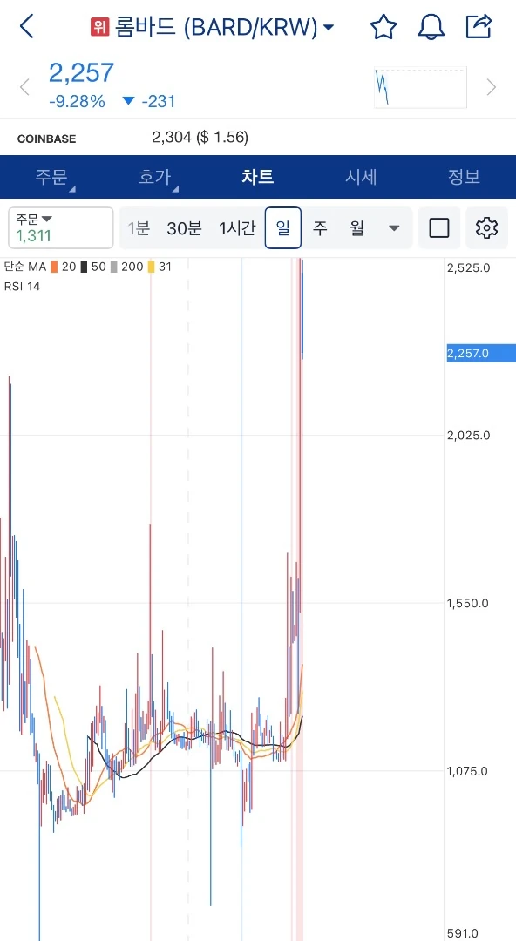Open chart settings gear icon
Screen dimensions: 516x941
click(x=486, y=228)
